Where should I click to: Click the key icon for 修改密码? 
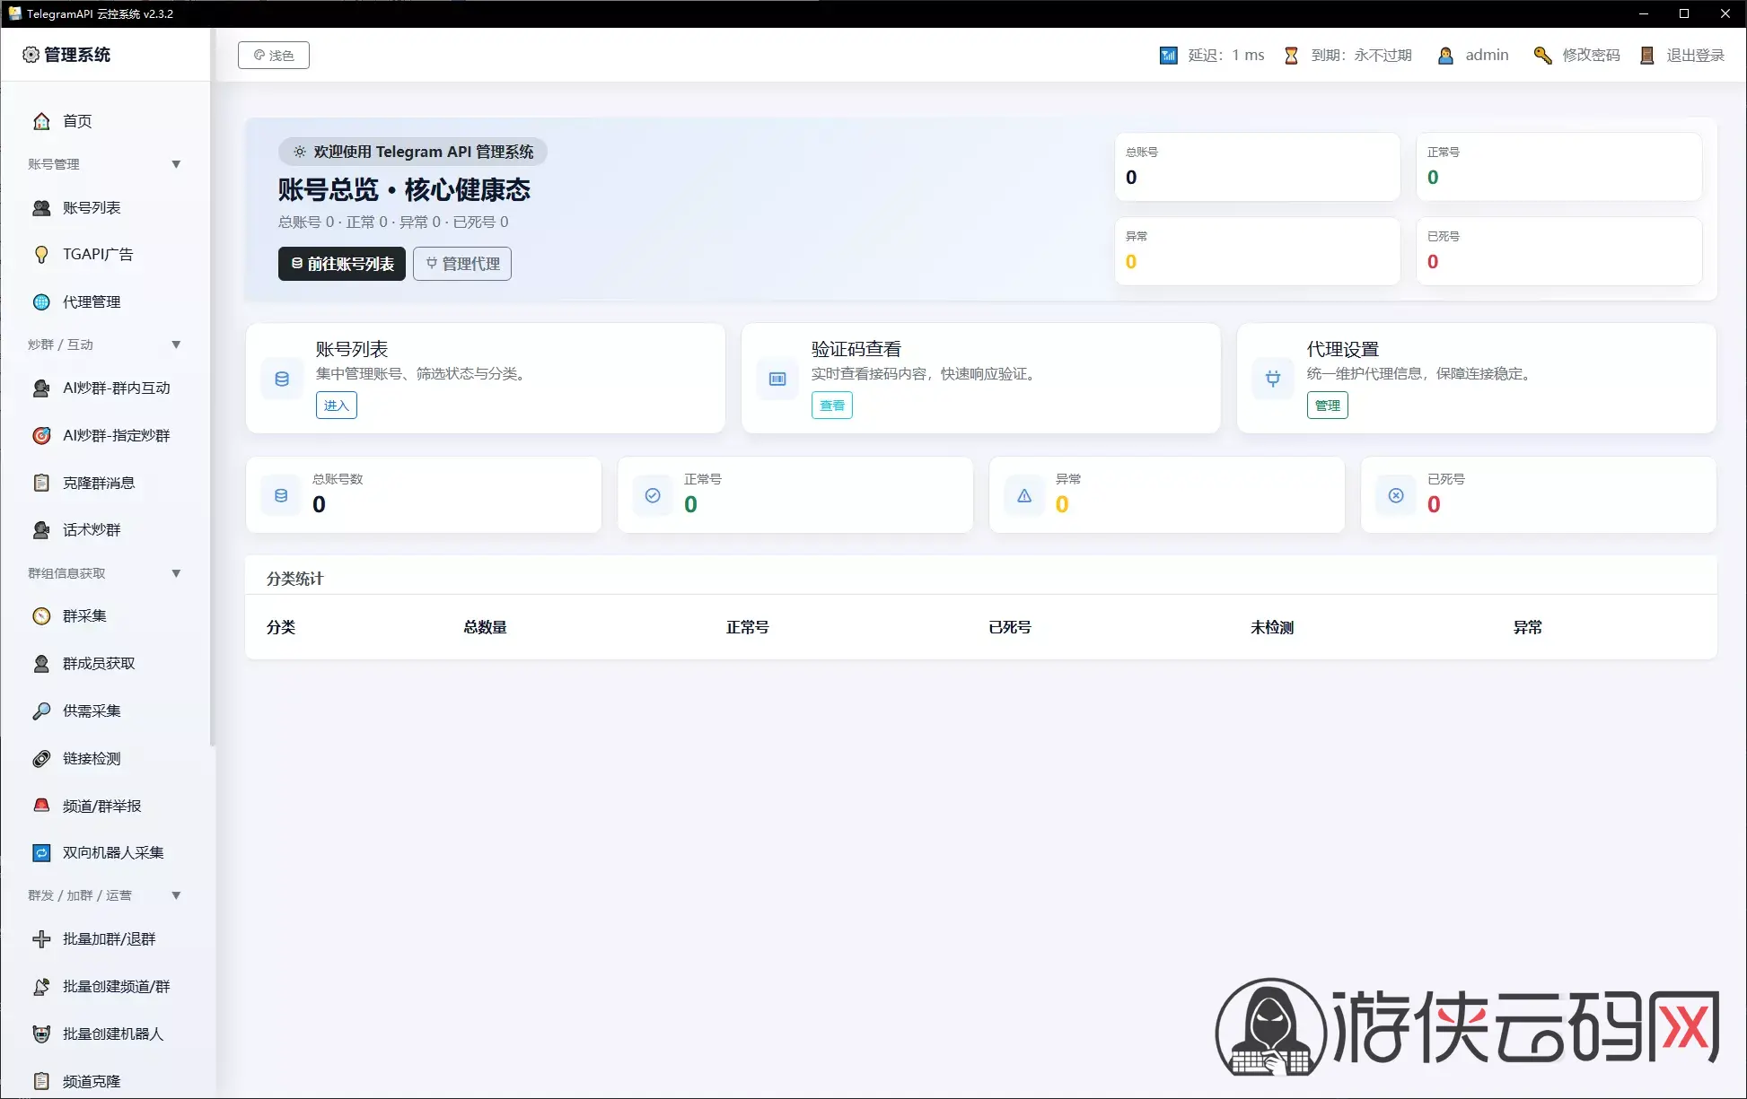click(1542, 56)
